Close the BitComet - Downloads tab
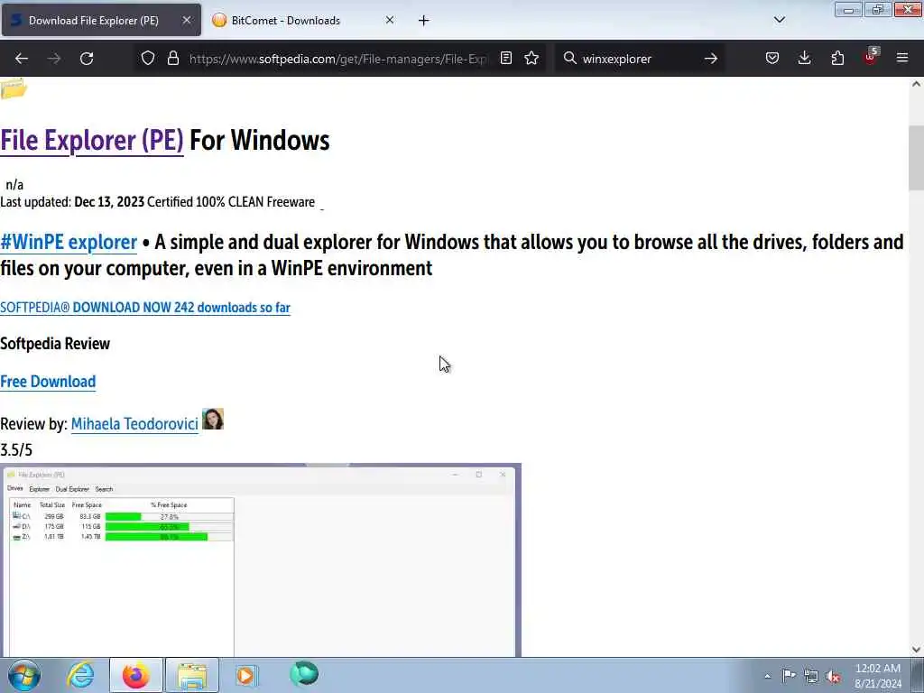 click(390, 20)
